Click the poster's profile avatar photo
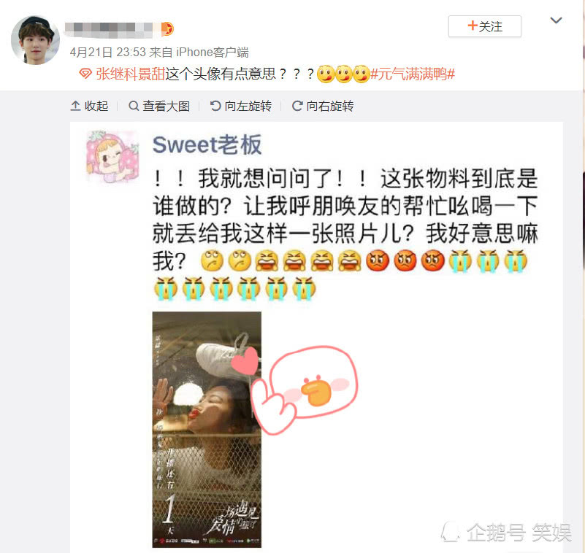This screenshot has height=553, width=585. pyautogui.click(x=36, y=40)
